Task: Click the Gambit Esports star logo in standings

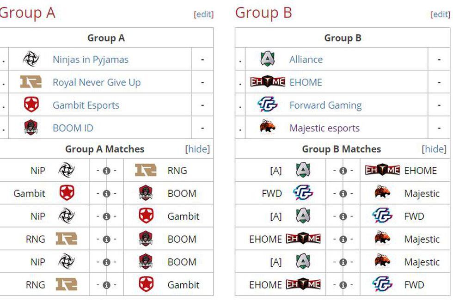Action: point(31,104)
